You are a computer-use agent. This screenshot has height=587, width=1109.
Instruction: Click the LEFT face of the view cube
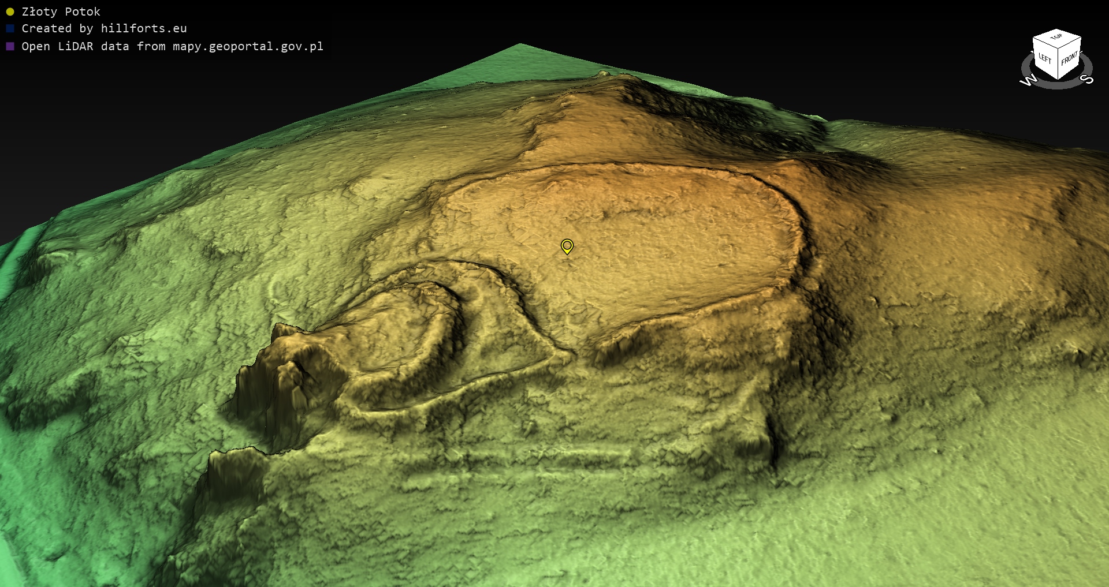pos(1044,59)
